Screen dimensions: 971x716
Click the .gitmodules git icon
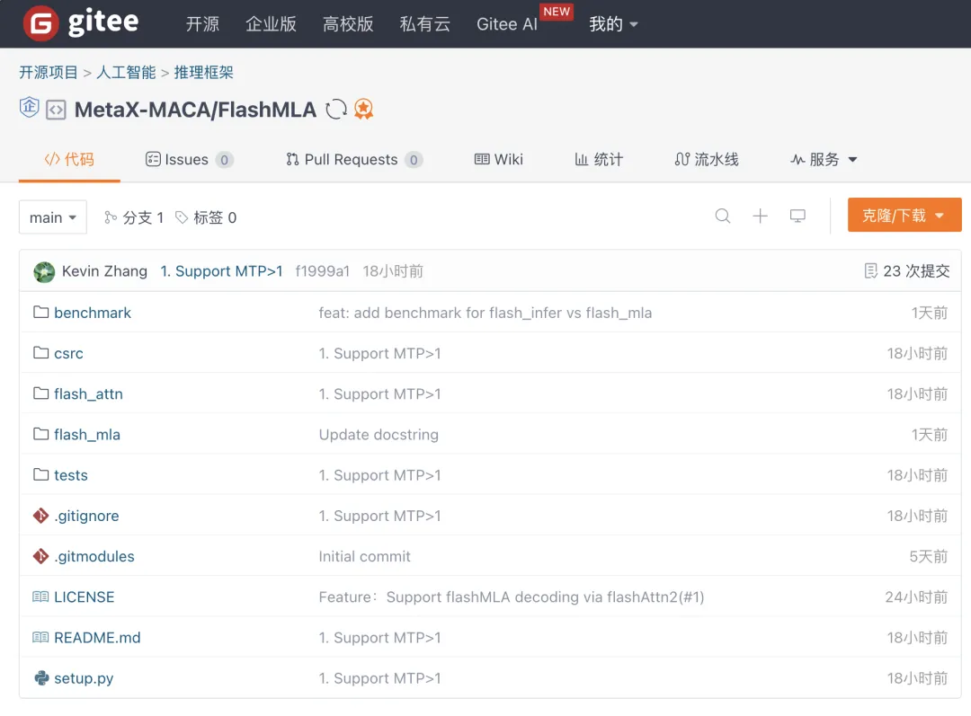coord(40,556)
